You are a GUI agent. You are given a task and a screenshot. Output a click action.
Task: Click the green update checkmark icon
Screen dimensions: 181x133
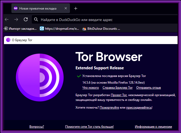(x=79, y=76)
